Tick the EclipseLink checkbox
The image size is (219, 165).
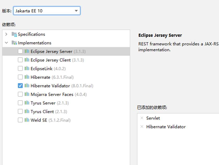tap(20, 68)
